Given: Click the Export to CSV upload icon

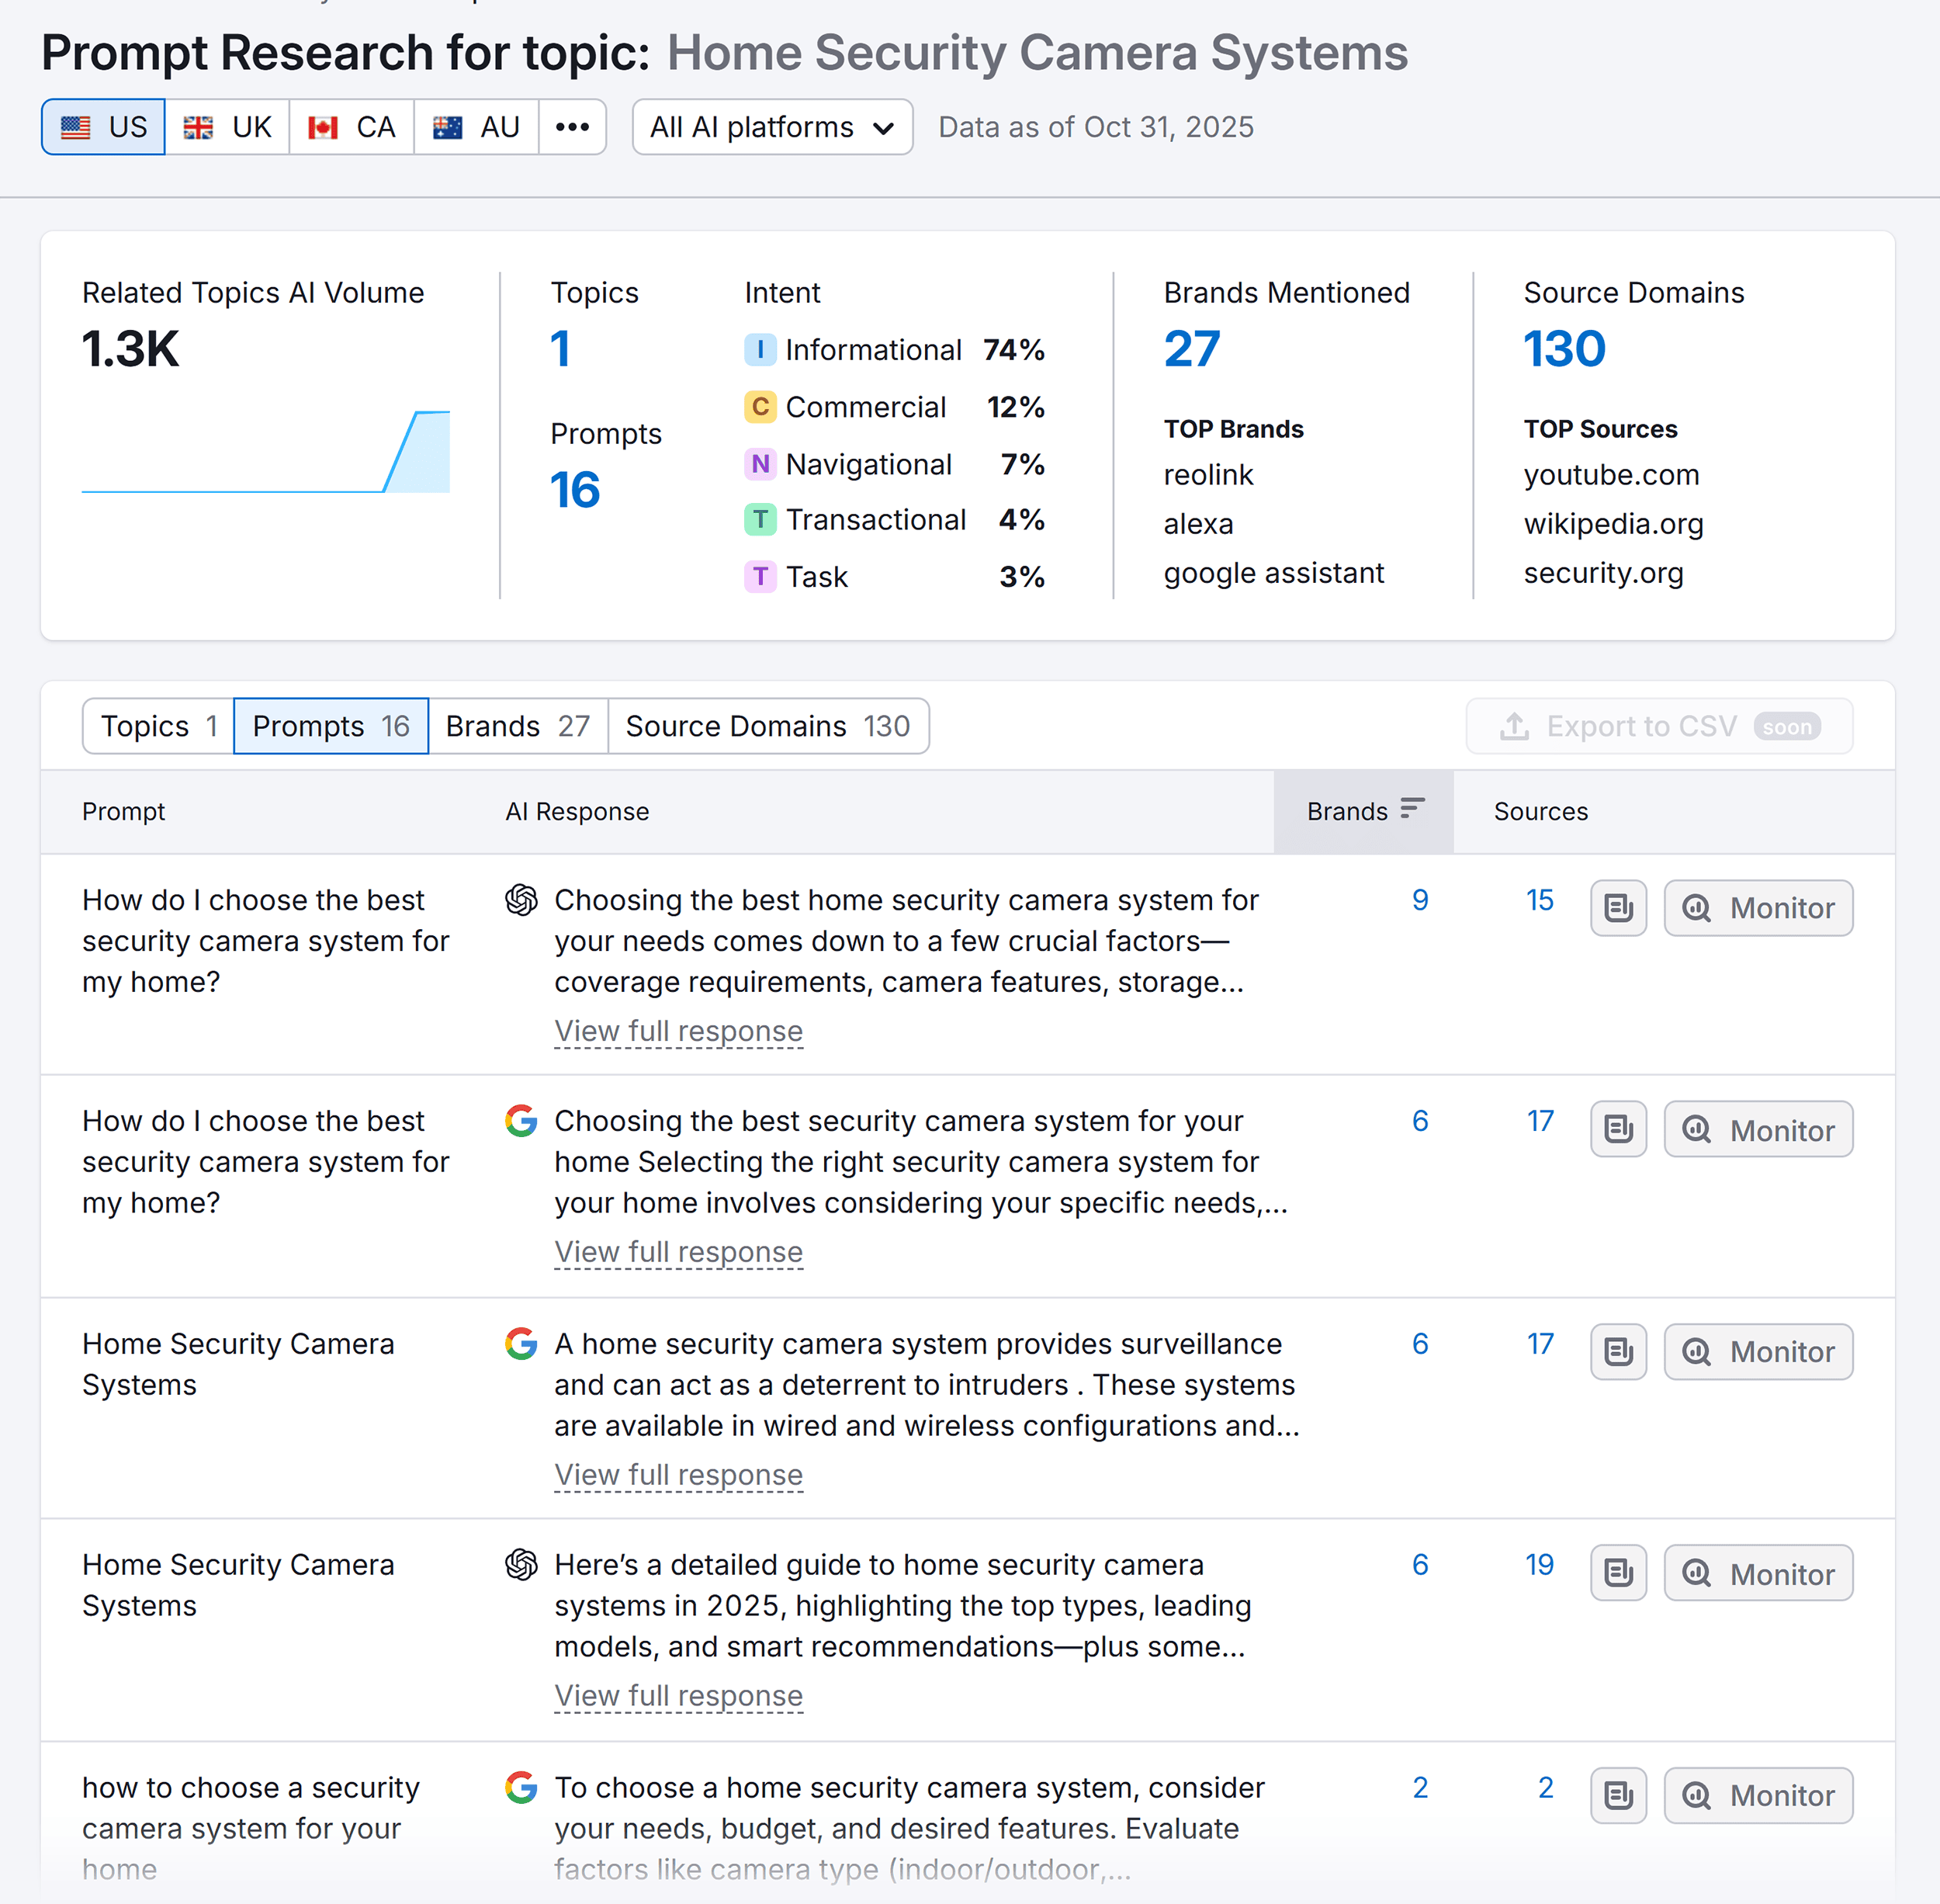Looking at the screenshot, I should [1515, 726].
